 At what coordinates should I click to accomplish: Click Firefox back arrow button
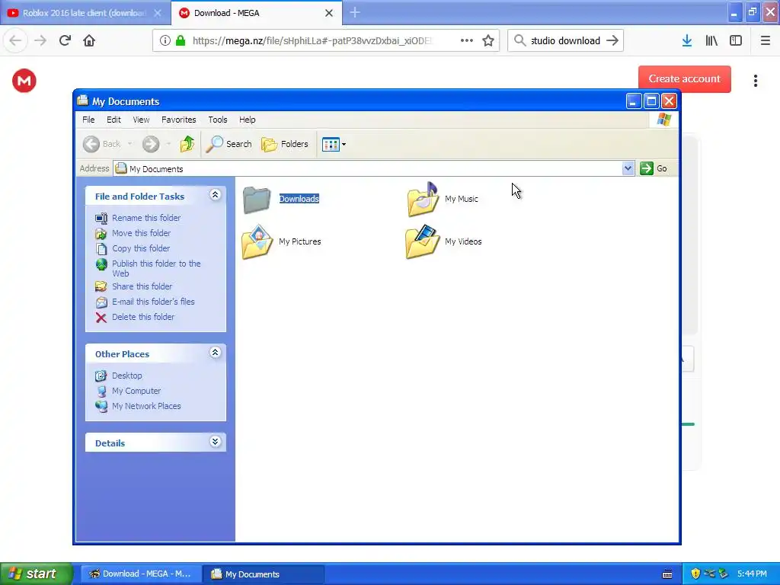(x=15, y=40)
